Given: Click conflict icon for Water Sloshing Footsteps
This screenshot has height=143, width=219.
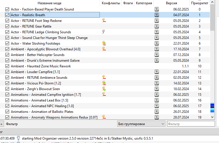Looking at the screenshot, I should coord(104,43).
